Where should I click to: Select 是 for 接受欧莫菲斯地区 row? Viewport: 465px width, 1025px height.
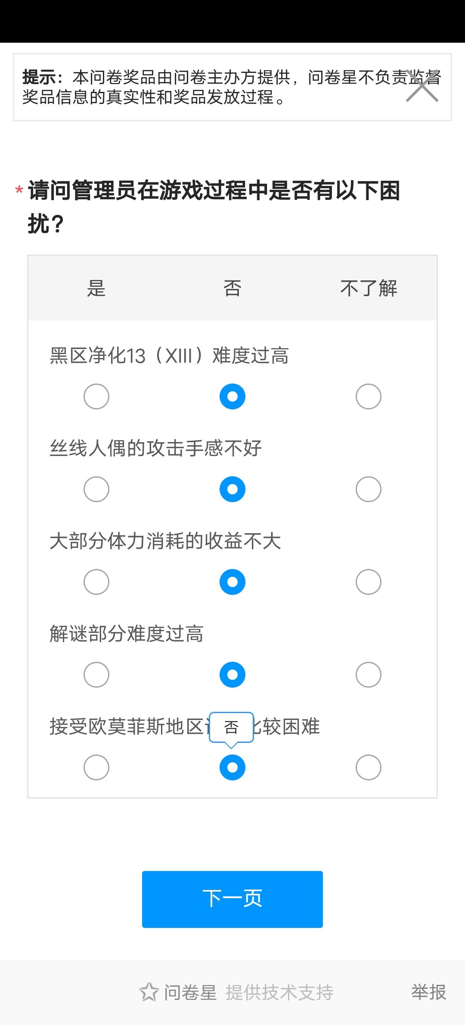tap(96, 767)
